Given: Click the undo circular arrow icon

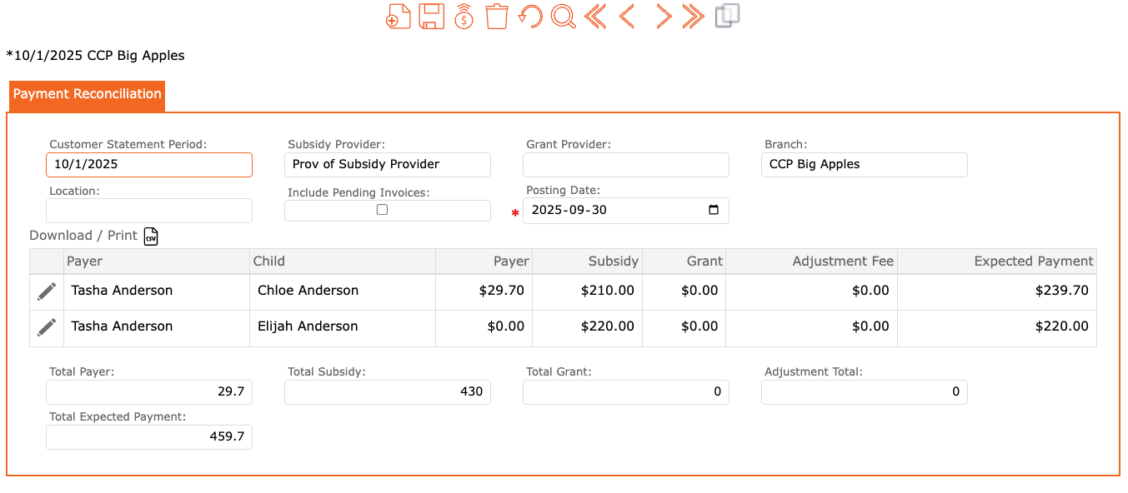Looking at the screenshot, I should (x=530, y=17).
